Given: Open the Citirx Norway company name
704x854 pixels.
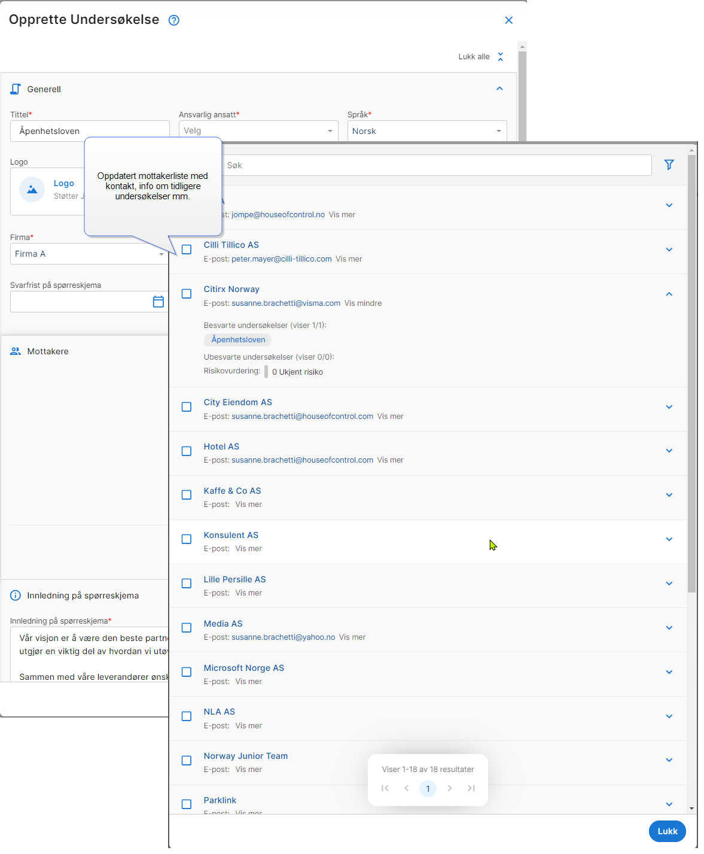Looking at the screenshot, I should [231, 289].
